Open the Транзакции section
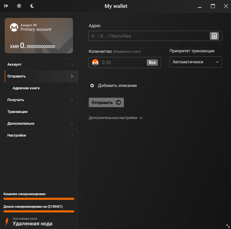The width and height of the screenshot is (231, 229). coord(41,112)
